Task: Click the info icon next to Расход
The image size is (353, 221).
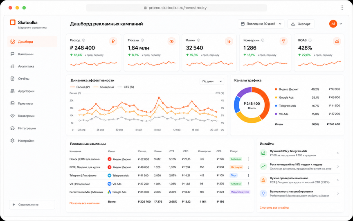Action: pos(83,41)
